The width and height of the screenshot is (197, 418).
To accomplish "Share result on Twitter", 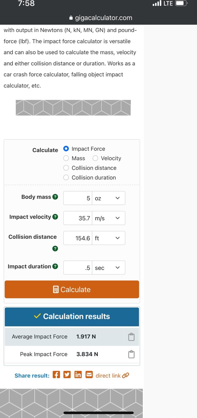I will pyautogui.click(x=67, y=375).
